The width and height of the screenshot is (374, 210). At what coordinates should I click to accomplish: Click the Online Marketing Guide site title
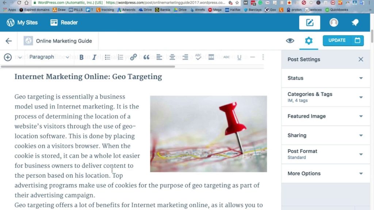tap(64, 41)
